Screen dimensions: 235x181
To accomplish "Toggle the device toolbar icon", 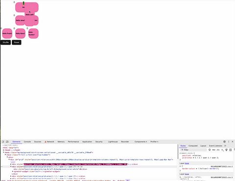I will (x=7, y=142).
